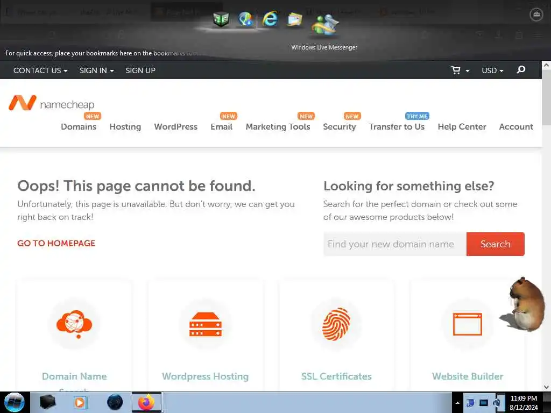This screenshot has width=551, height=413.
Task: Open the SSL Certificates link
Action: point(336,376)
